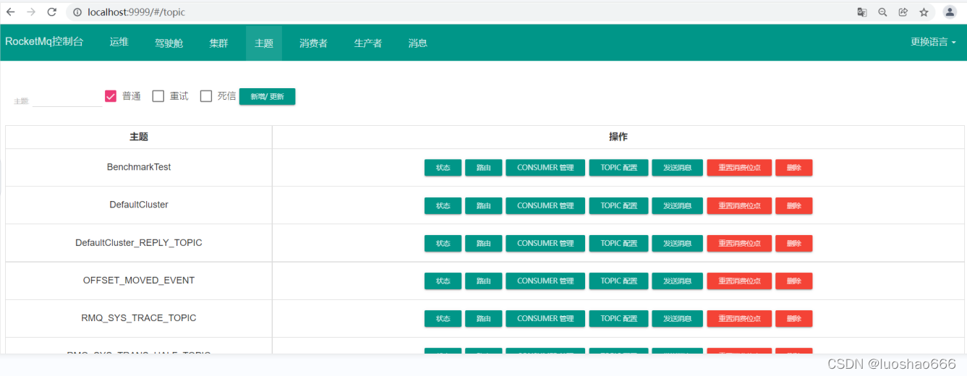This screenshot has width=967, height=376.
Task: Click 发送消息 for DefaultCluster_REPLY_TOPIC
Action: [678, 244]
